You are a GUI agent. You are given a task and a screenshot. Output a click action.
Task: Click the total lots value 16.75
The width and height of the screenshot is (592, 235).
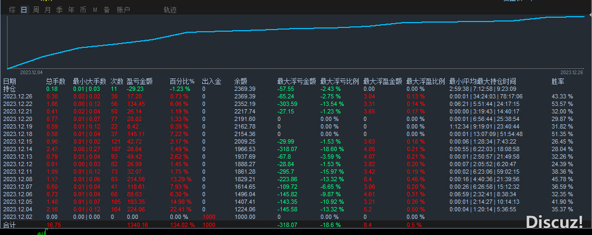[x=54, y=225]
